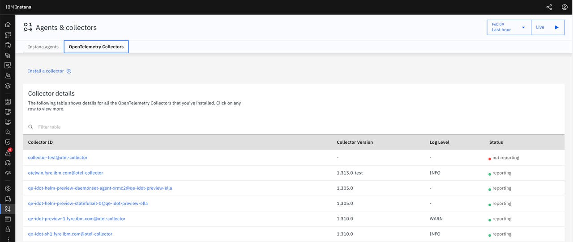Click the Collector Version column header
This screenshot has width=573, height=242.
(355, 142)
